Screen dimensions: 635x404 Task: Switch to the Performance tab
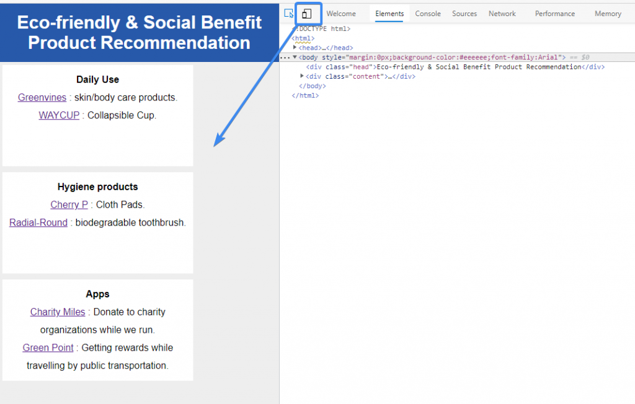click(x=555, y=14)
